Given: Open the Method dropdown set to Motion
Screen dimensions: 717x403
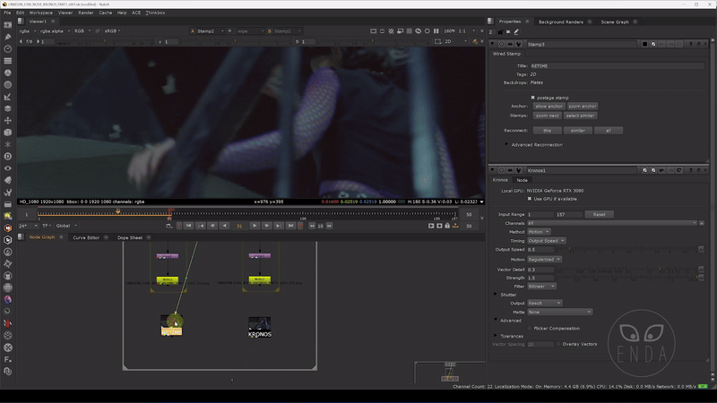Looking at the screenshot, I should point(540,231).
